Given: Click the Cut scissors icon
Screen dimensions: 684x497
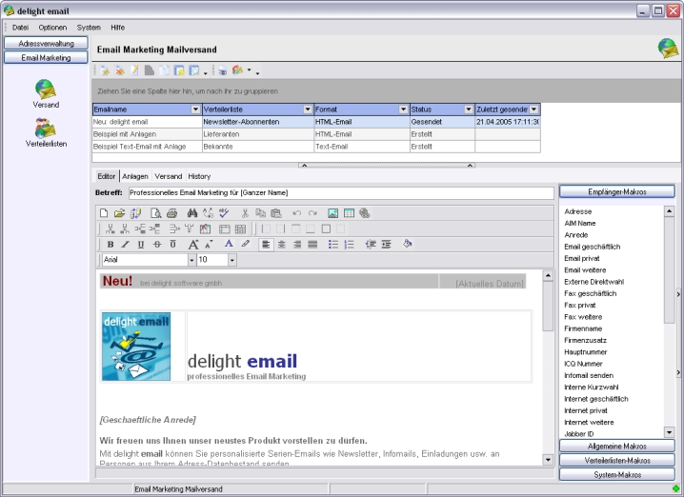Looking at the screenshot, I should coord(246,213).
